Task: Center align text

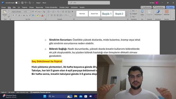Action: (x=52, y=15)
